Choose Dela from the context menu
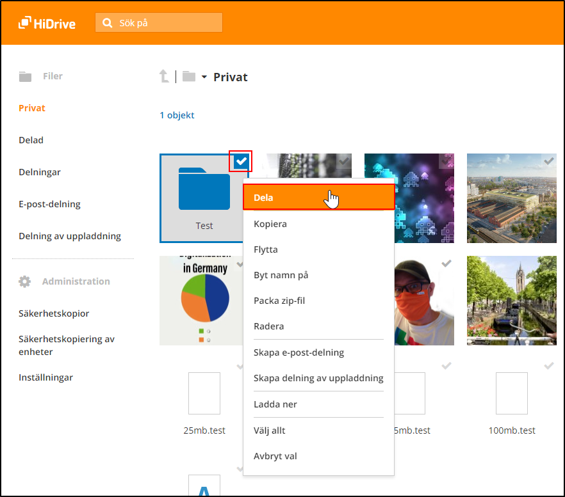The image size is (565, 497). 318,198
